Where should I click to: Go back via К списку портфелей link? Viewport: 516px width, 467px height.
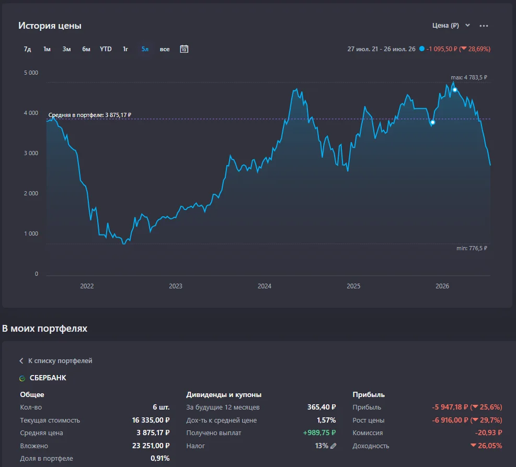(x=60, y=361)
